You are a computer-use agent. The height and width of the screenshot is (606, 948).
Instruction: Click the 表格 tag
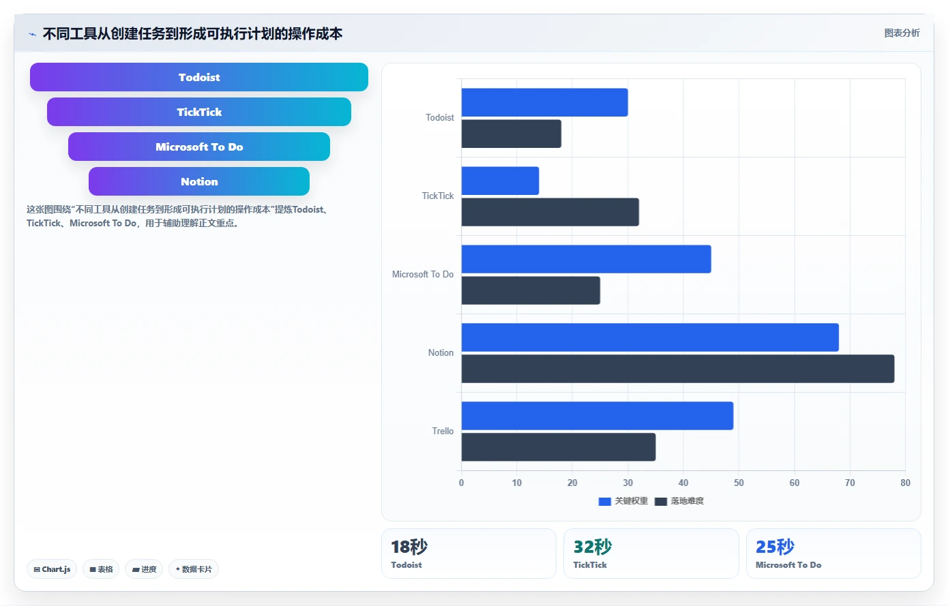coord(101,569)
